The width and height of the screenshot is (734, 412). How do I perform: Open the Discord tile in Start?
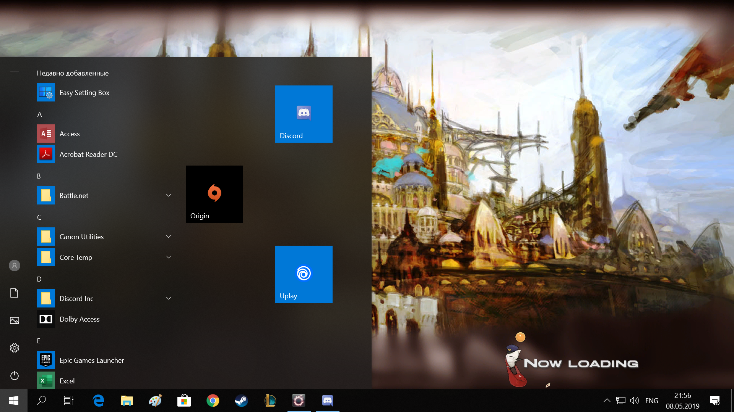coord(304,114)
